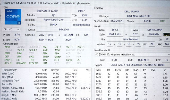Screen dimensions: 170x100
Task: Click the BGA1744 platform value
Action: [x=64, y=30]
